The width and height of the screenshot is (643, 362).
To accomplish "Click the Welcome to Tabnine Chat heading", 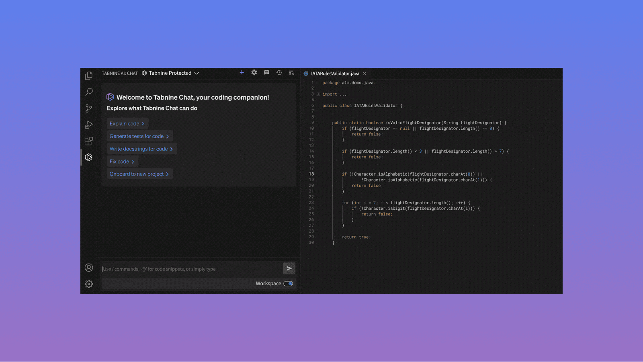I will point(193,97).
